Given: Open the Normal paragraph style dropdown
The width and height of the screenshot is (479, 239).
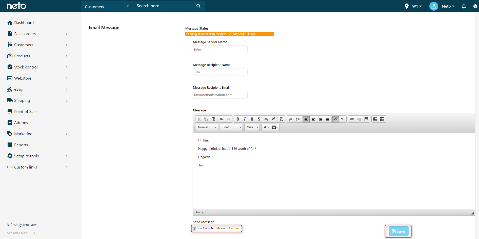Looking at the screenshot, I should coord(207,127).
